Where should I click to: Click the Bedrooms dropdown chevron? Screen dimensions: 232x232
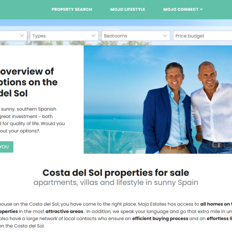tap(165, 36)
